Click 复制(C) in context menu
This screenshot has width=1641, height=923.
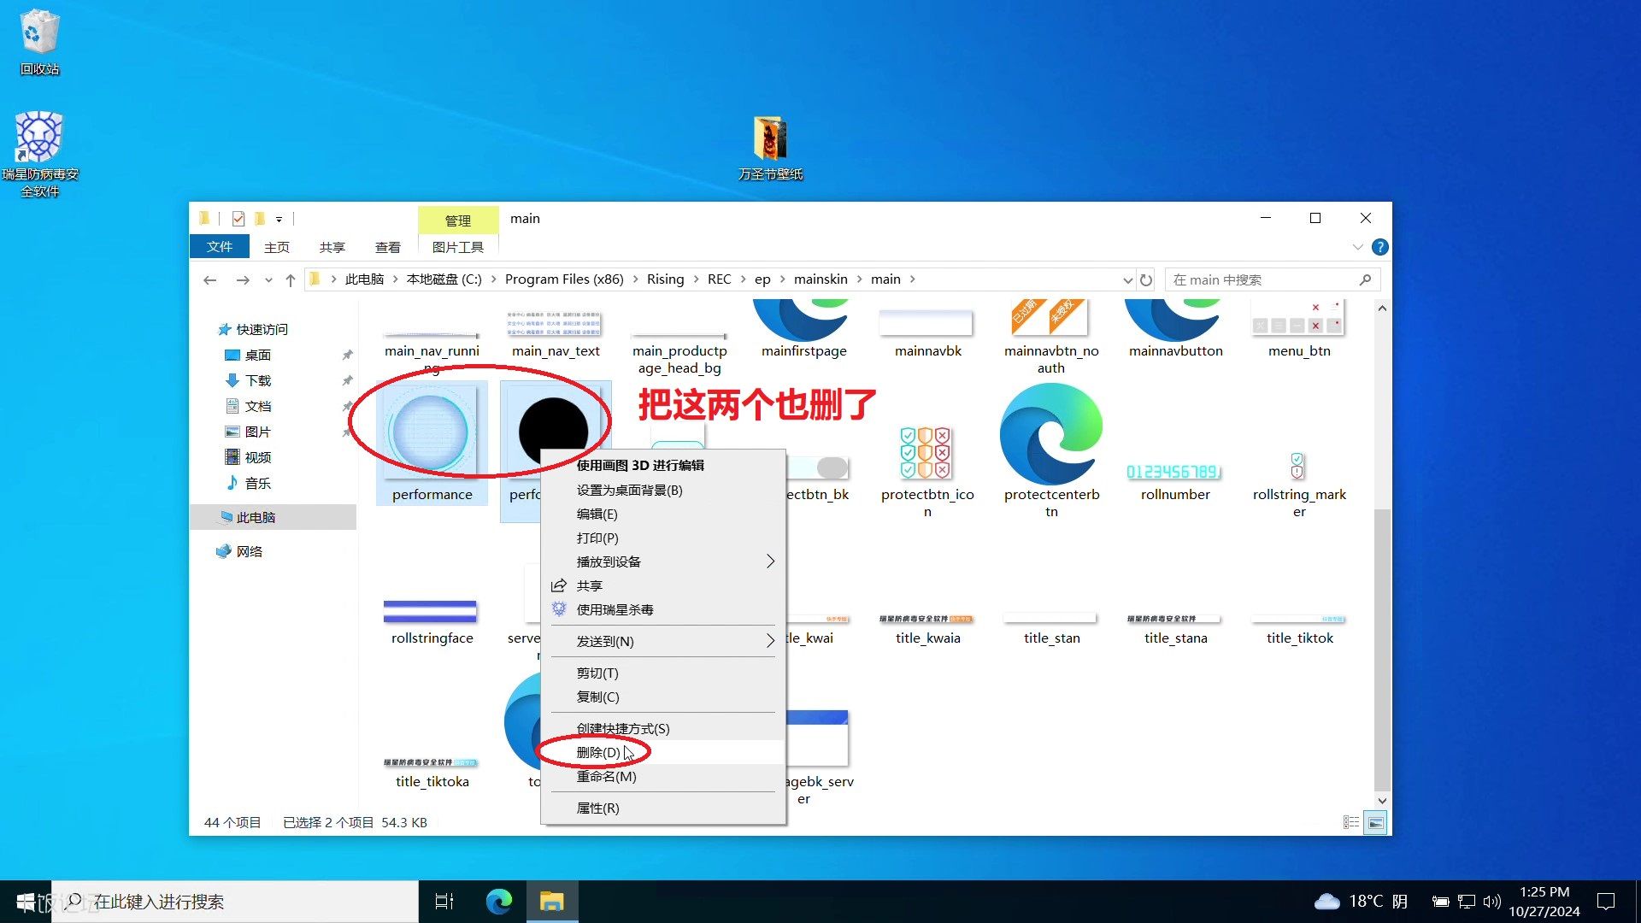(x=663, y=697)
